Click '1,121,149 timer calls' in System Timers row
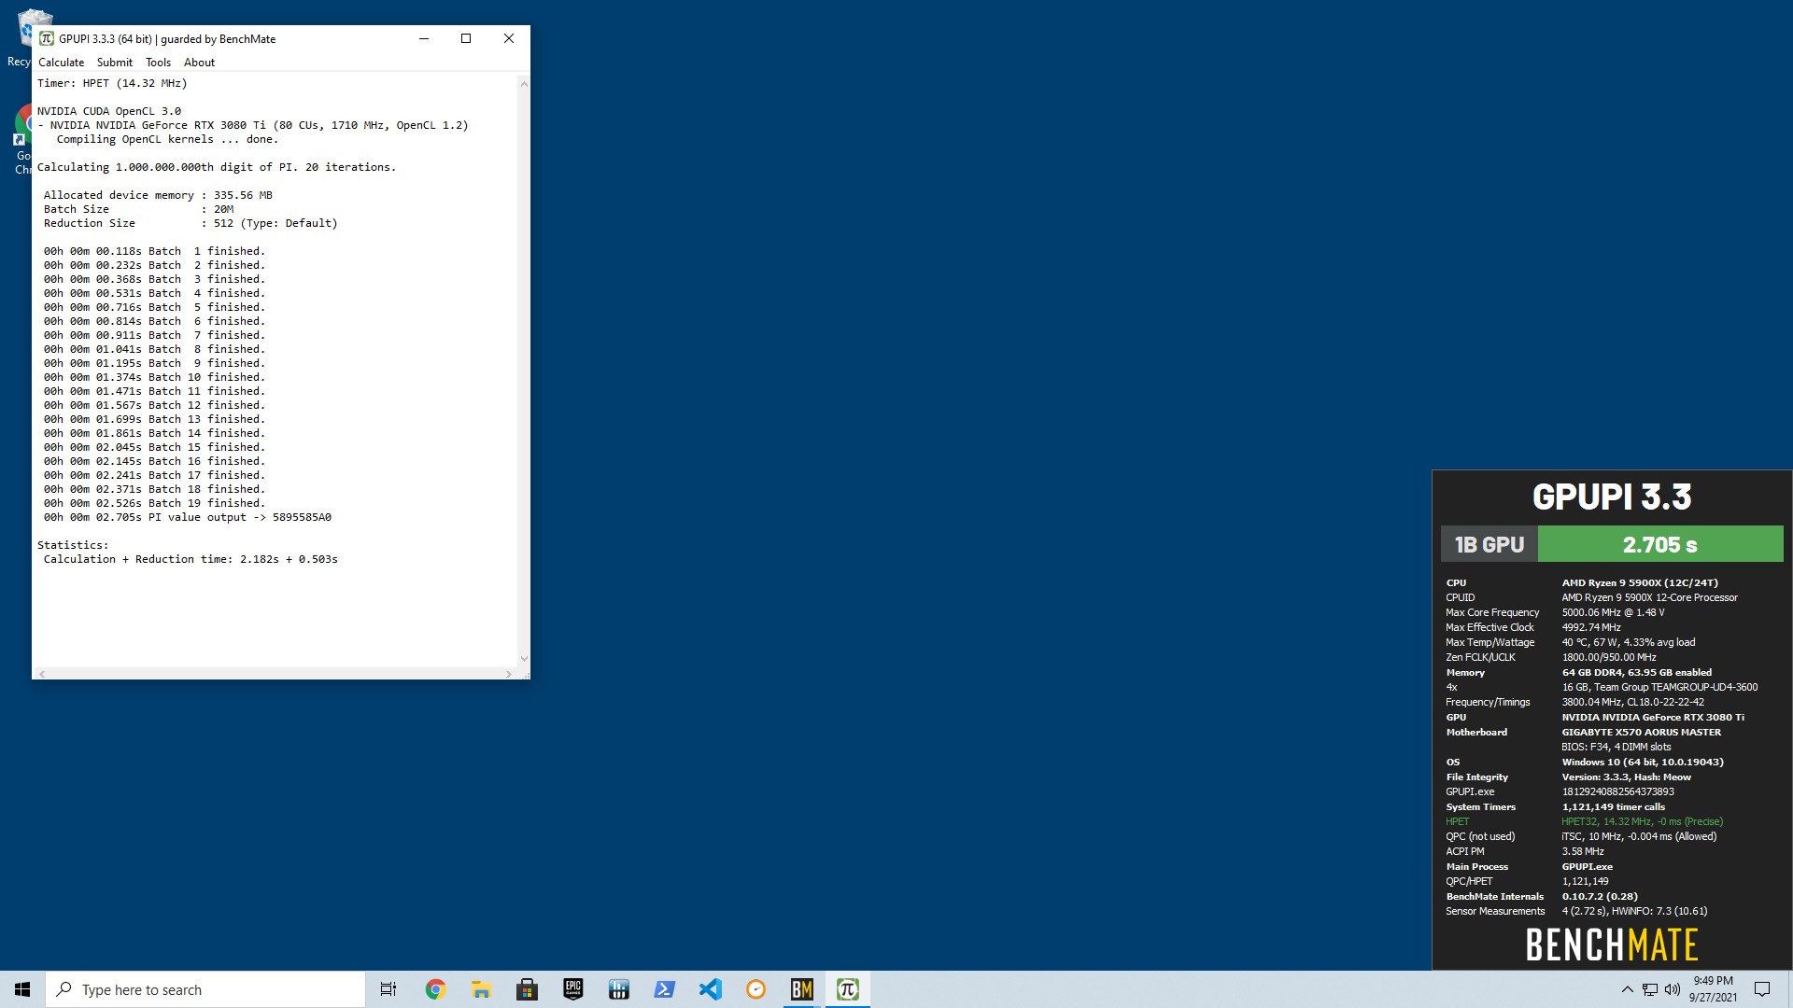The image size is (1793, 1008). tap(1614, 806)
